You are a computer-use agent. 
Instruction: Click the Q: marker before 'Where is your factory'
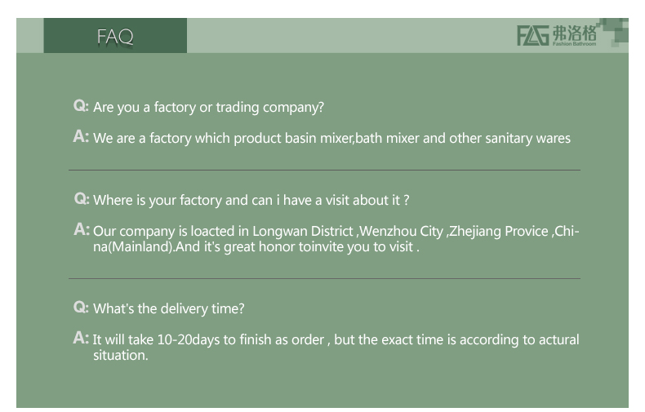81,199
